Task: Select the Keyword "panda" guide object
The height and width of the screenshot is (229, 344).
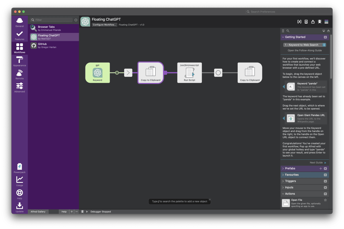Action: (305, 87)
